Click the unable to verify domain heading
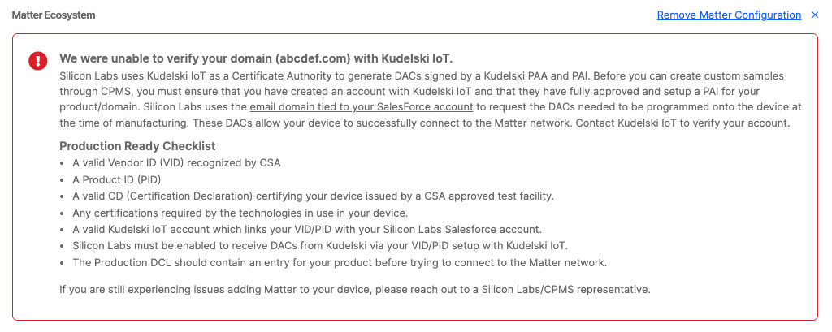The width and height of the screenshot is (832, 332). (x=255, y=58)
